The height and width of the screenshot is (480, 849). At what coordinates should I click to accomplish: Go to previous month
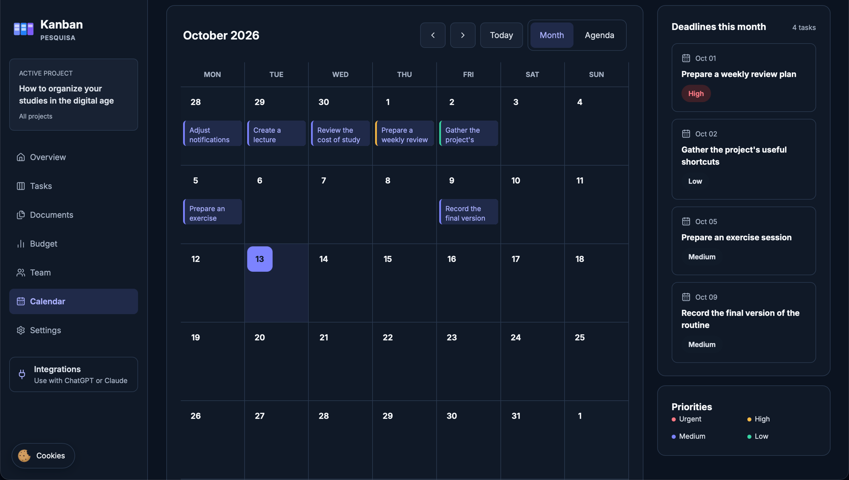point(432,35)
